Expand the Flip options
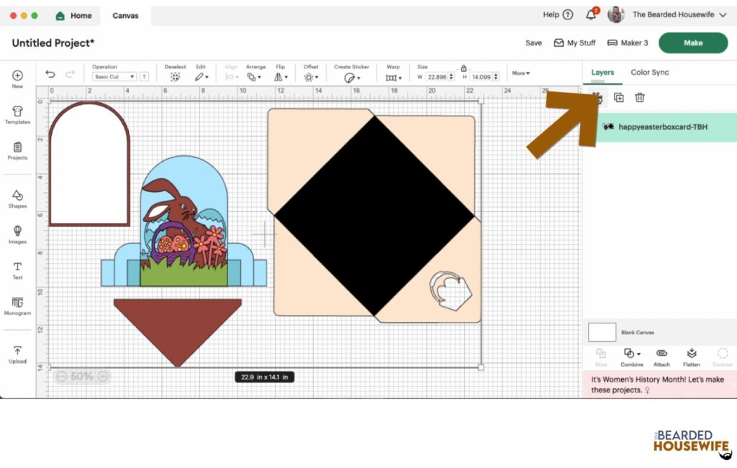 click(281, 77)
